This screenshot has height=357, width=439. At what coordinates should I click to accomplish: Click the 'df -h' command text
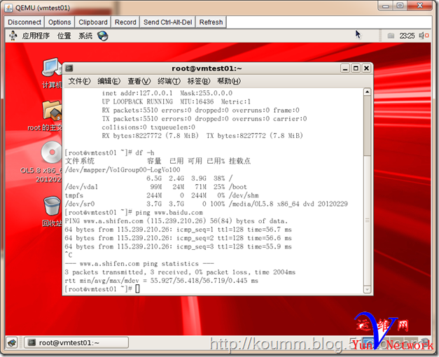145,153
